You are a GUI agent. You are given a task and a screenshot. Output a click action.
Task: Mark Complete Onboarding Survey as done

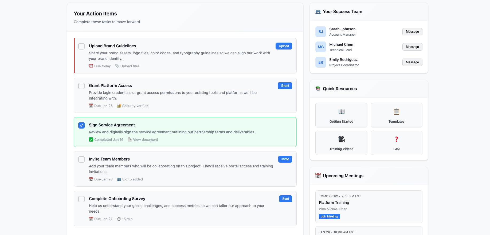pyautogui.click(x=81, y=199)
